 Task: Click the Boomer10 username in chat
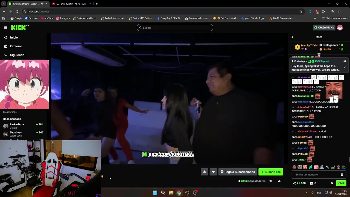pyautogui.click(x=304, y=77)
